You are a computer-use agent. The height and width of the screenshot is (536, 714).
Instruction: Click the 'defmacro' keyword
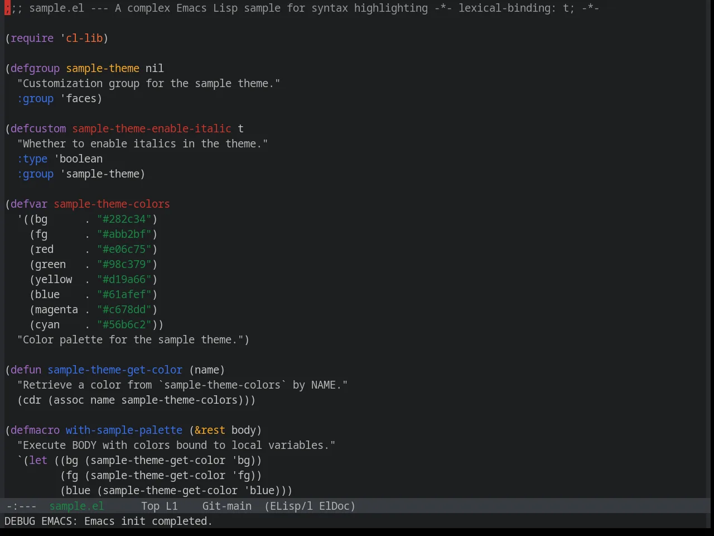35,430
